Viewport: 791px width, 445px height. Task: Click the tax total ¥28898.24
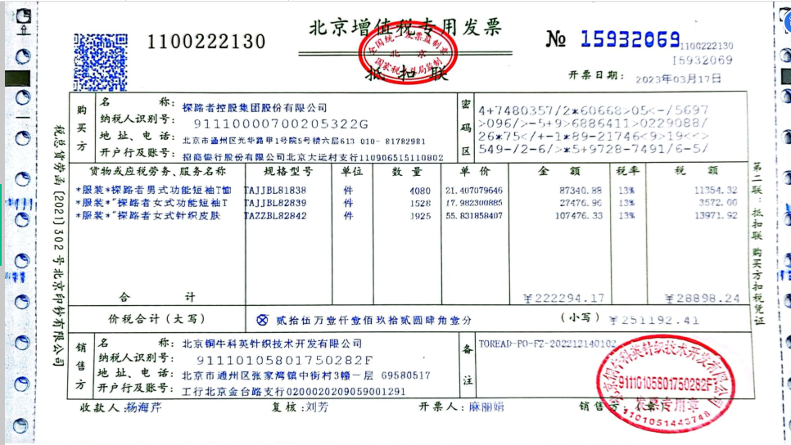click(702, 299)
